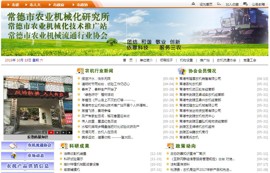Open member link 常德市隆展农机销售有限公司
The image size is (270, 173).
pyautogui.click(x=200, y=78)
